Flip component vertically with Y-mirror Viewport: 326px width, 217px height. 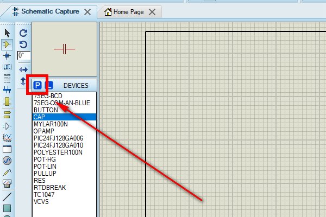23,81
